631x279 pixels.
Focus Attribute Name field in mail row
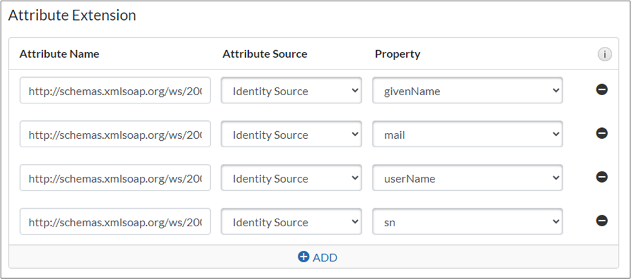click(x=115, y=135)
